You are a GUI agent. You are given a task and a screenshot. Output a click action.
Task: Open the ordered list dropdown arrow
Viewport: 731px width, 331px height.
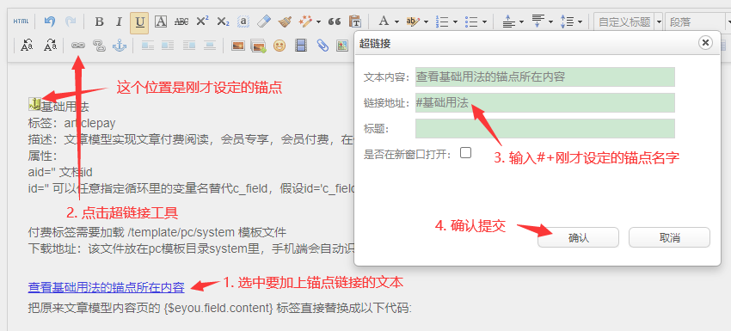pyautogui.click(x=455, y=21)
